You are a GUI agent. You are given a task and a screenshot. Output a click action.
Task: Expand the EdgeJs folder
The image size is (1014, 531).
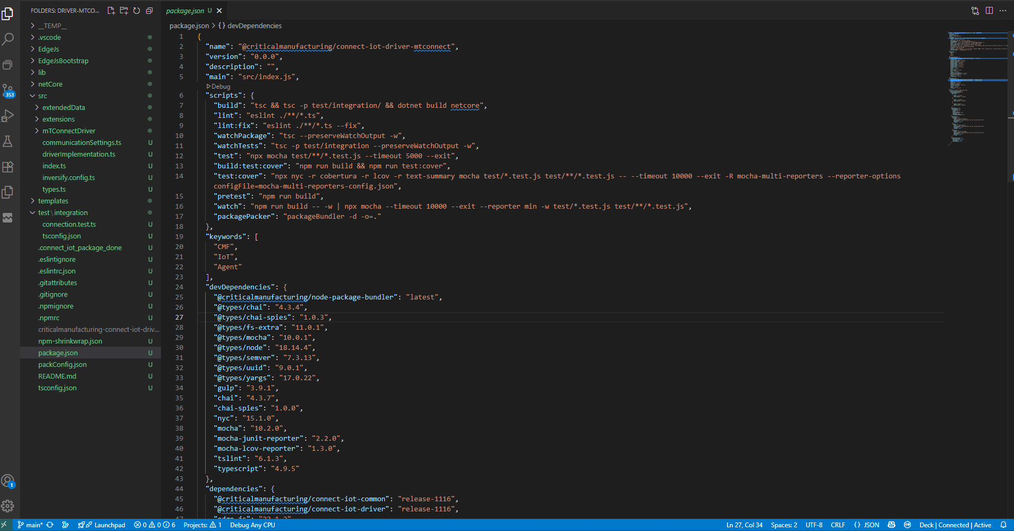coord(90,49)
